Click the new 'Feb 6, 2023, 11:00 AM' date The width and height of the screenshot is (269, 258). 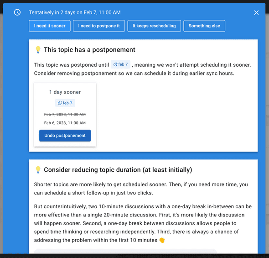click(65, 123)
